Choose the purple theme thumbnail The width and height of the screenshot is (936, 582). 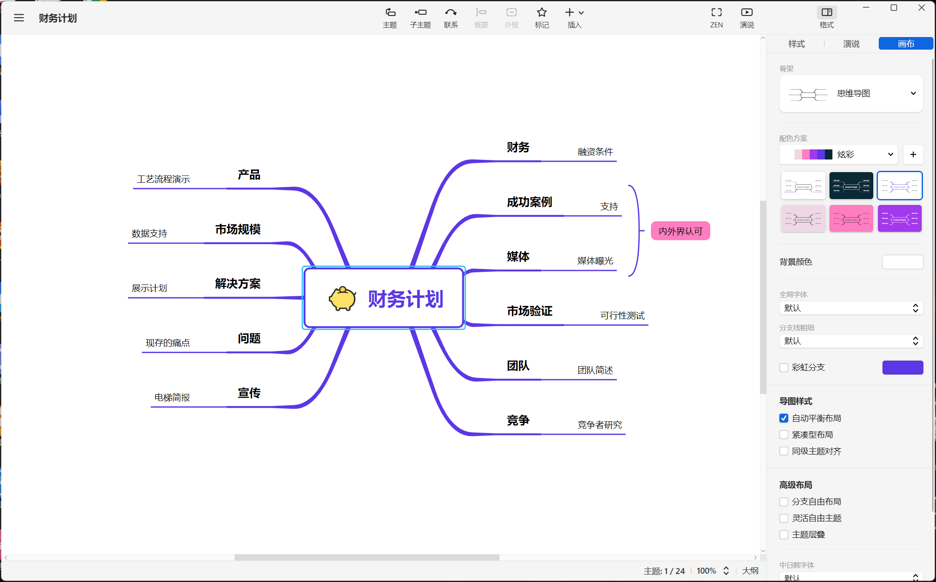(x=899, y=218)
